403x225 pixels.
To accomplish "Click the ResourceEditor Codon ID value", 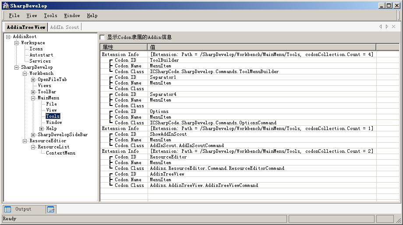I will (262, 157).
